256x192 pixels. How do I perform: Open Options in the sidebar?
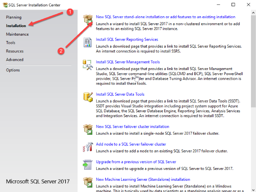[13, 70]
